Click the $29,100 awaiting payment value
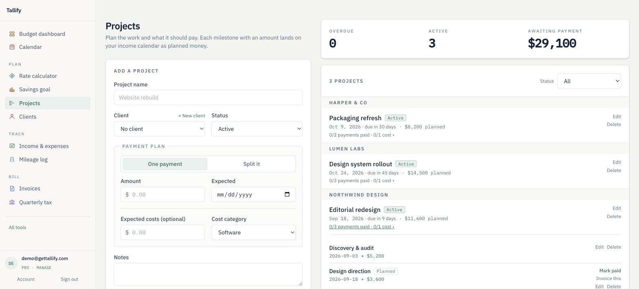The image size is (639, 289). (x=552, y=43)
